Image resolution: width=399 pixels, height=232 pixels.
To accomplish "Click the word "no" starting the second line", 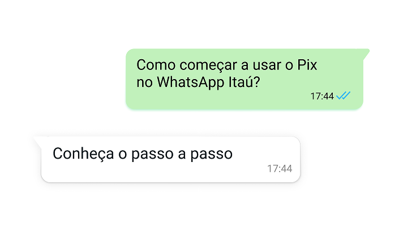I will 144,83.
